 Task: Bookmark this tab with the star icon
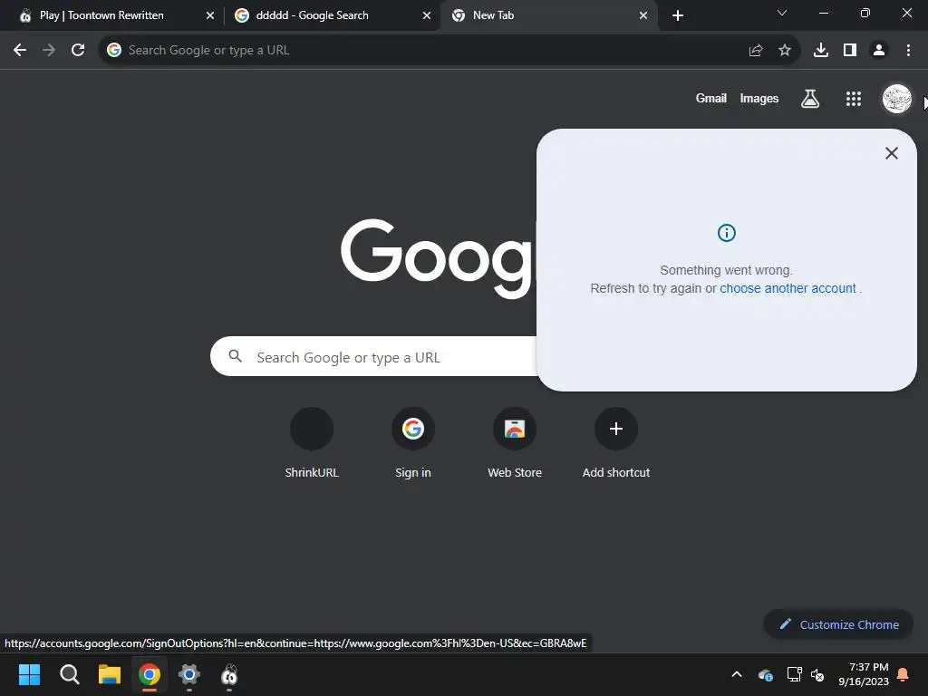(785, 51)
